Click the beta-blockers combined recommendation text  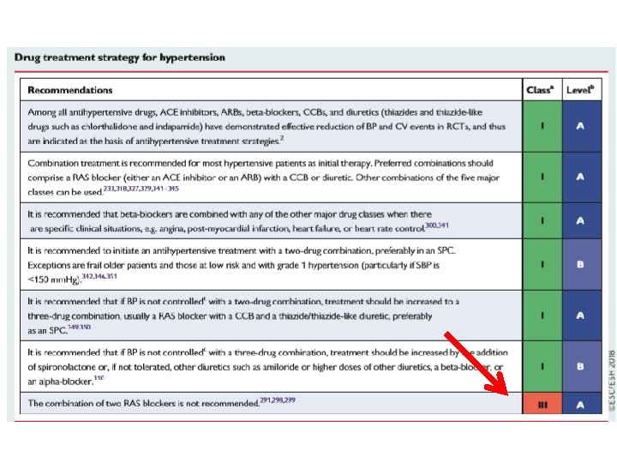tap(237, 221)
